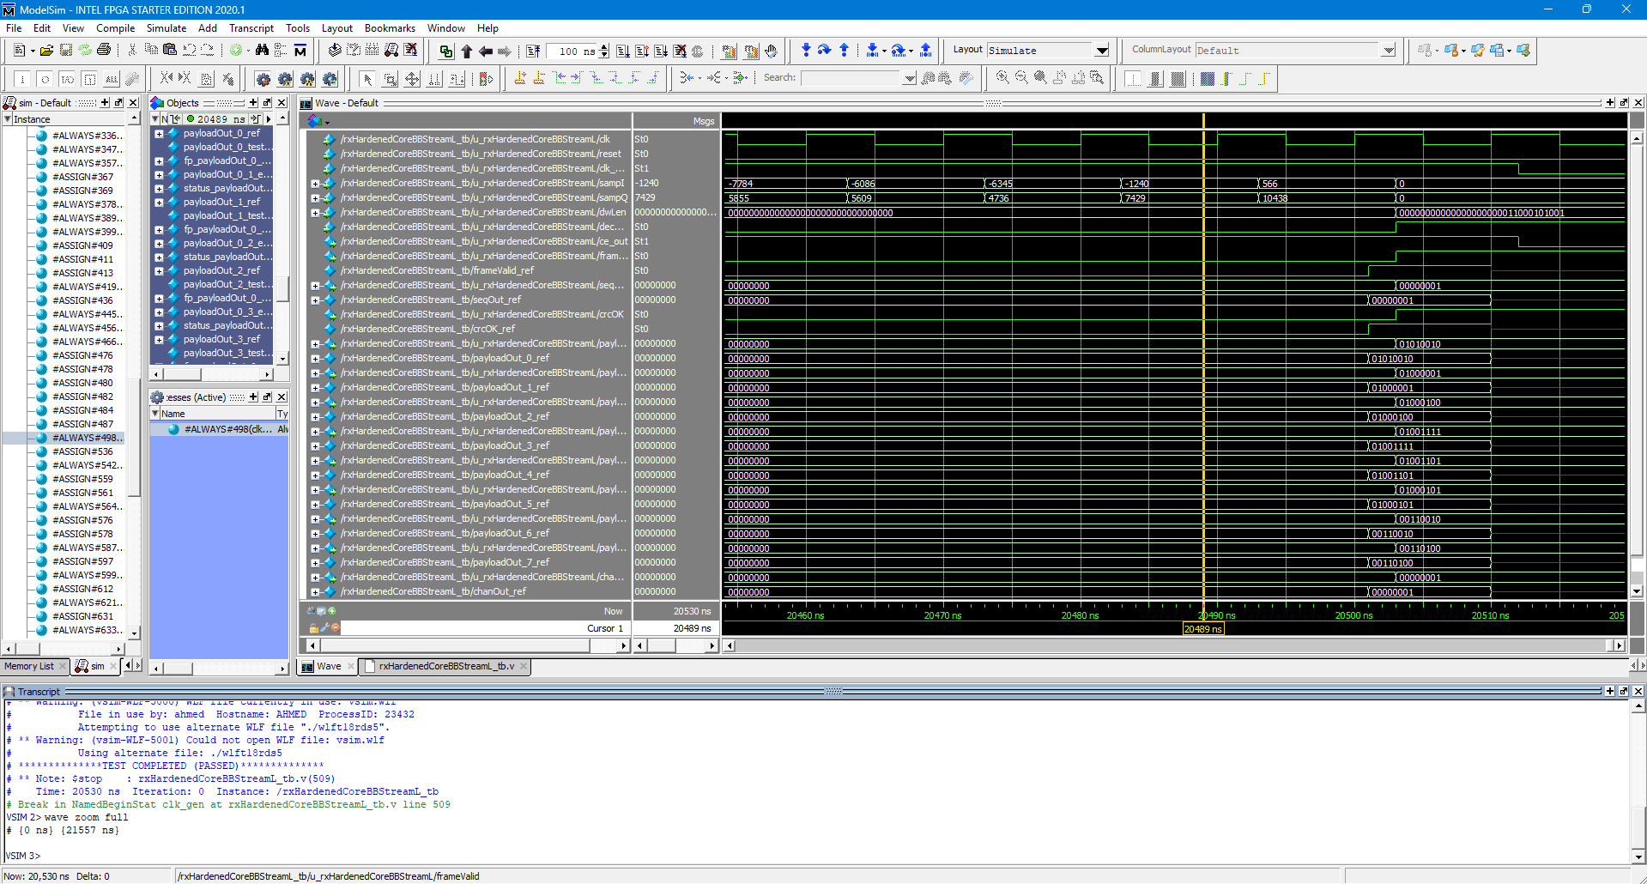Click the Paste clipboard icon
The width and height of the screenshot is (1647, 884).
(170, 51)
